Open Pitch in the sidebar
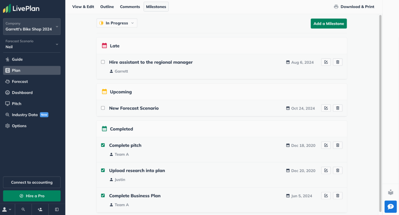The height and width of the screenshot is (215, 399). coord(32,103)
